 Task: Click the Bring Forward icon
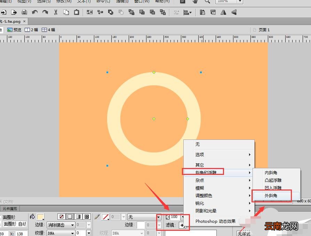click(142, 12)
